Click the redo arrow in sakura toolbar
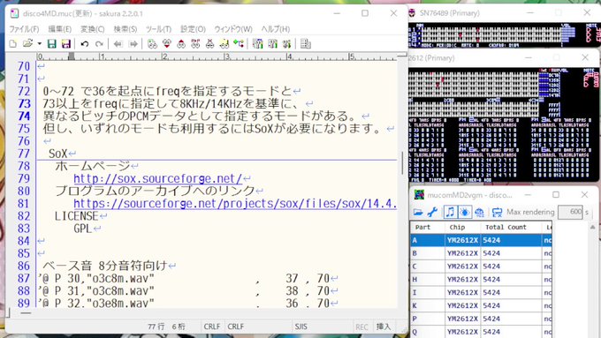The width and height of the screenshot is (601, 338). pos(99,44)
